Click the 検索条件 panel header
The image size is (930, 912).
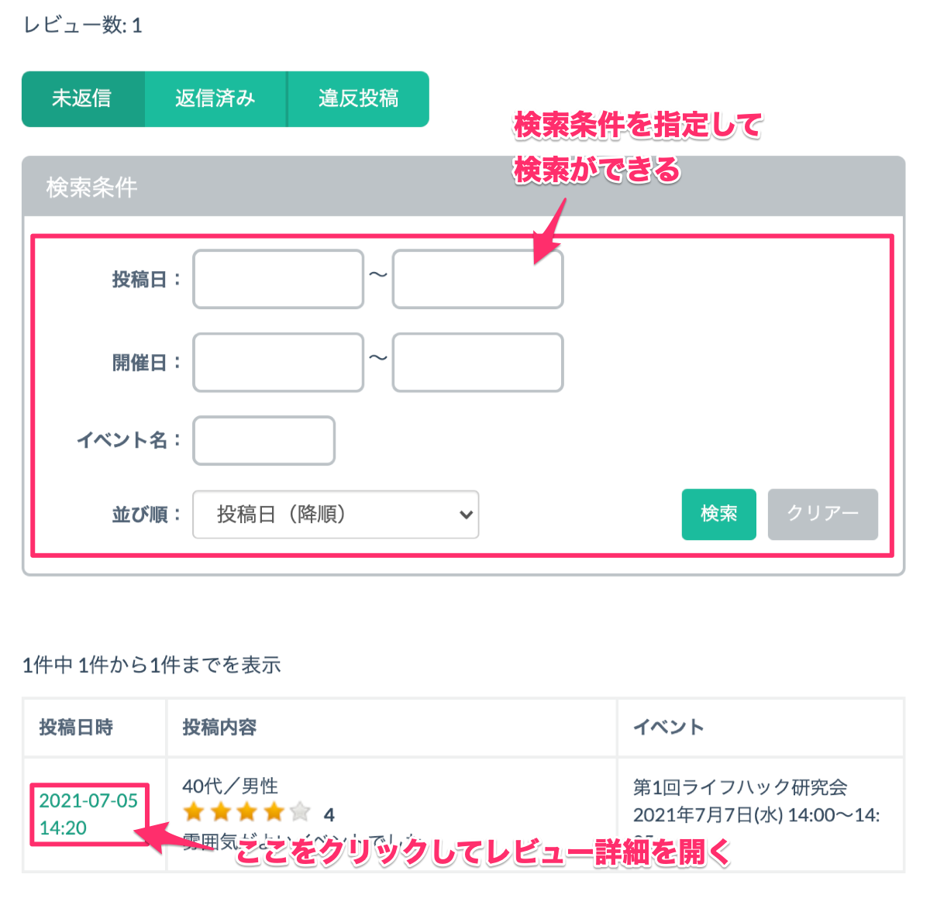pyautogui.click(x=91, y=188)
